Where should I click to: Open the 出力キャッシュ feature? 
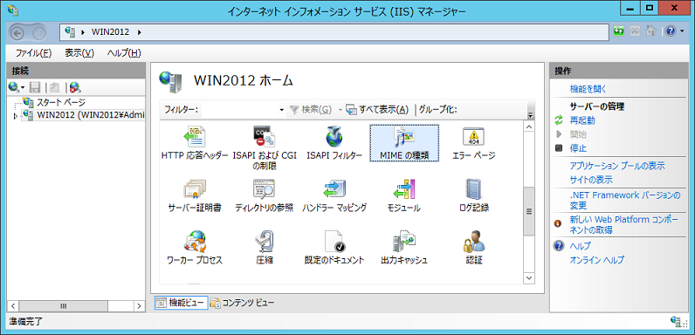tap(403, 248)
